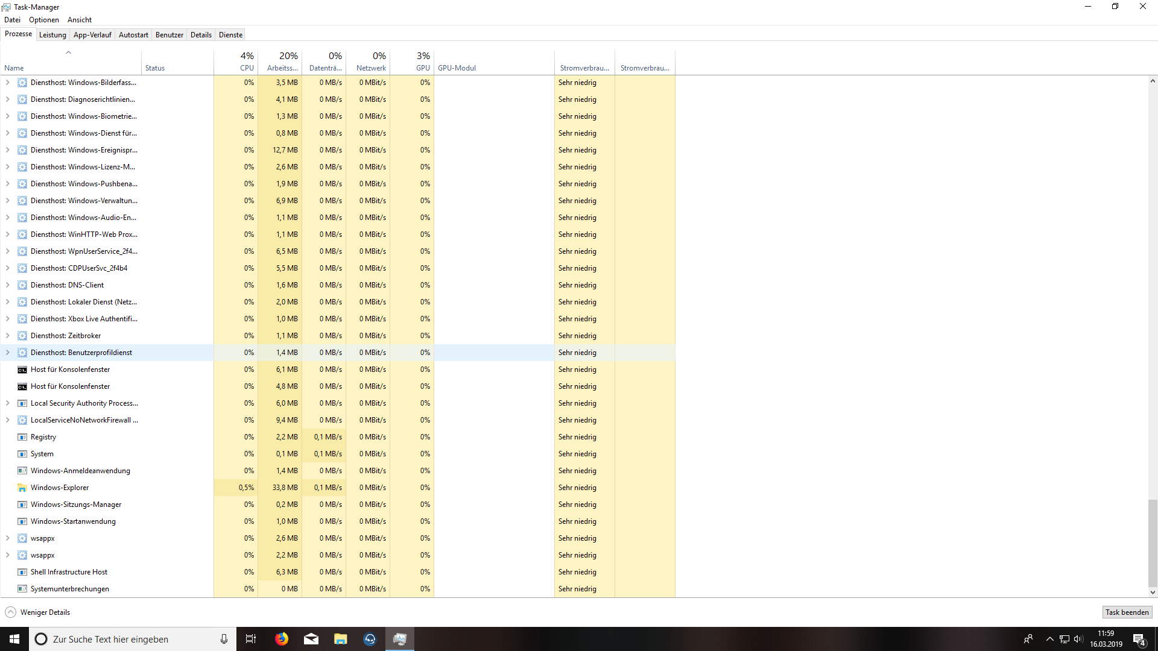This screenshot has height=651, width=1158.
Task: Click the Shell Infrastructure Host icon
Action: tap(22, 572)
